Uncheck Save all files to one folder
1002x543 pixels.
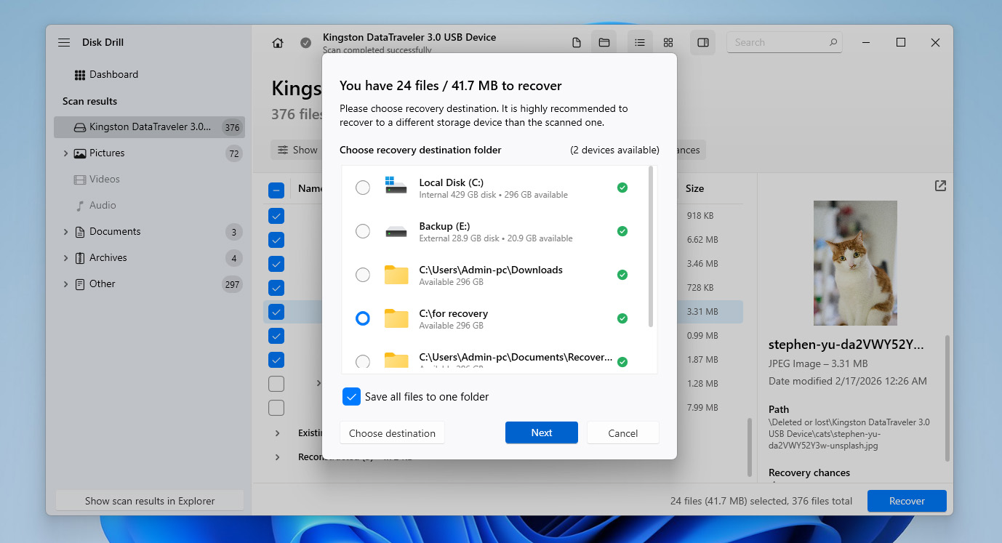click(x=351, y=397)
